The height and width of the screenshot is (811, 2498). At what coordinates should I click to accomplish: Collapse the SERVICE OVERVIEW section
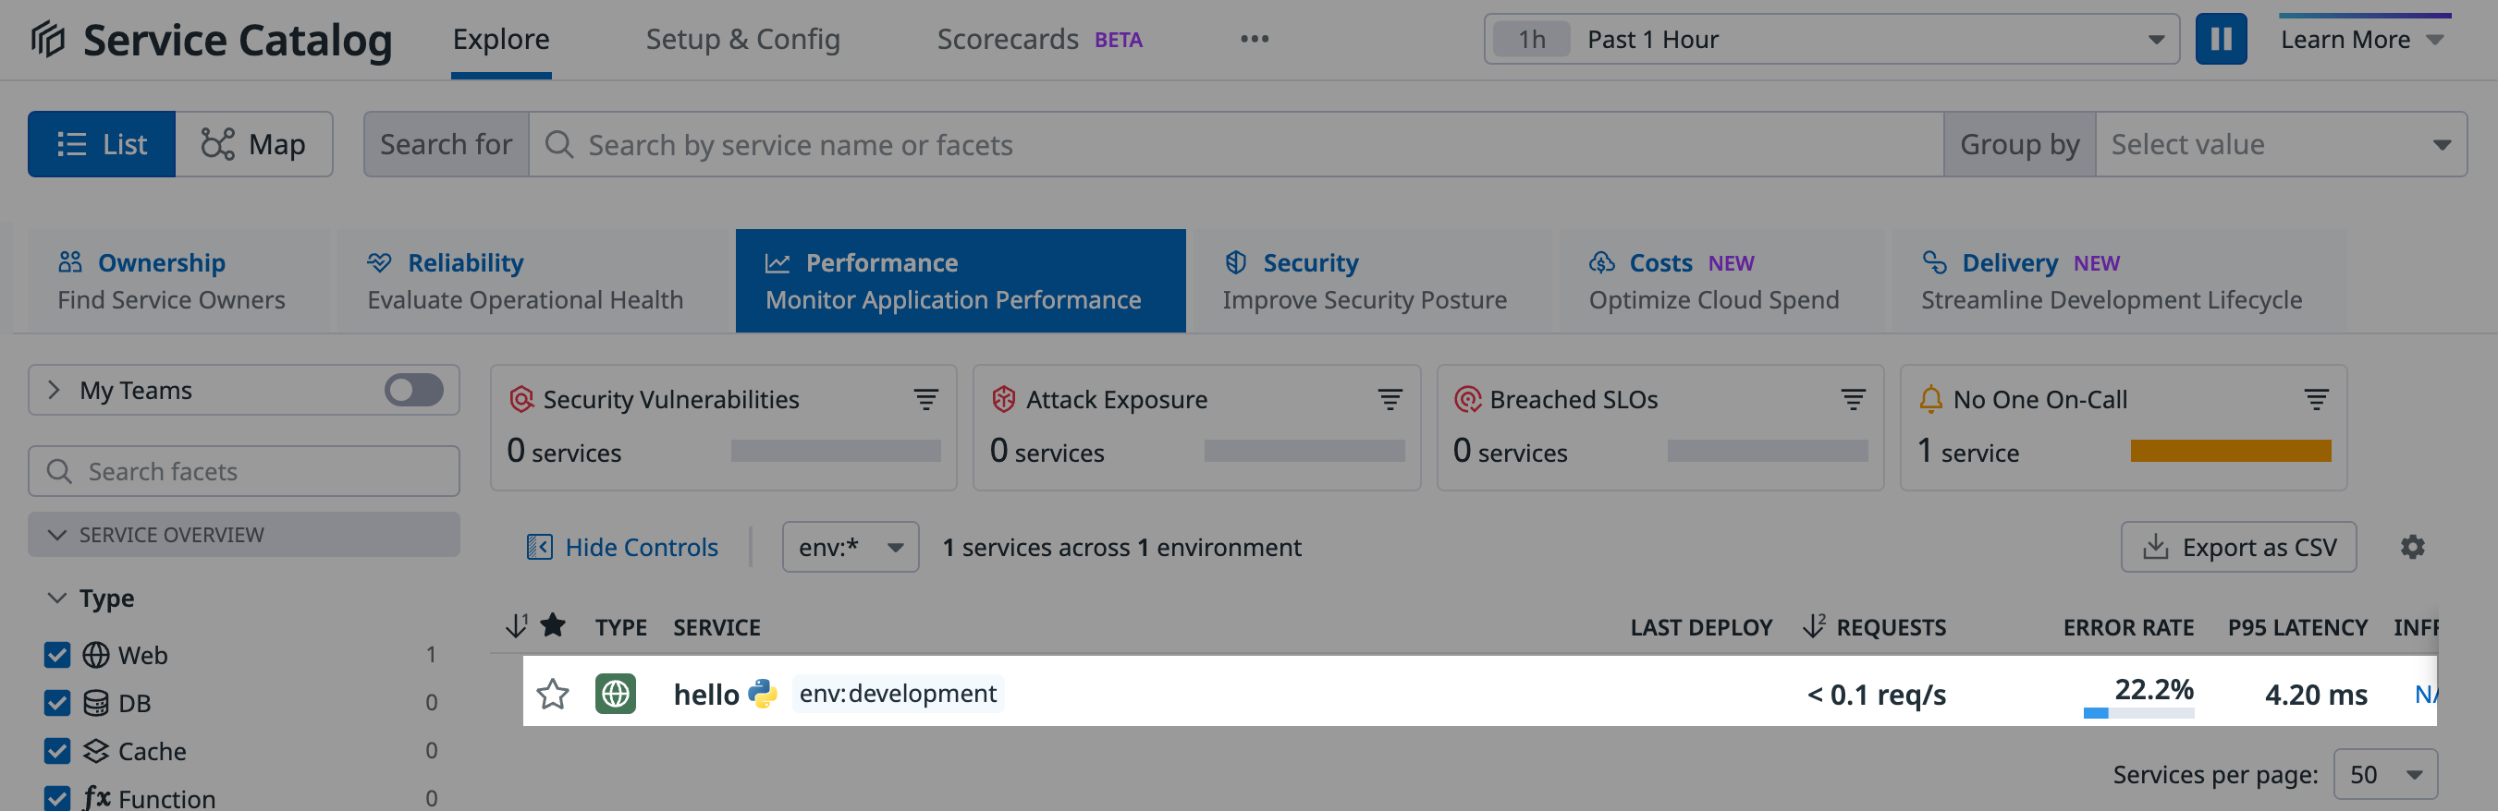244,534
